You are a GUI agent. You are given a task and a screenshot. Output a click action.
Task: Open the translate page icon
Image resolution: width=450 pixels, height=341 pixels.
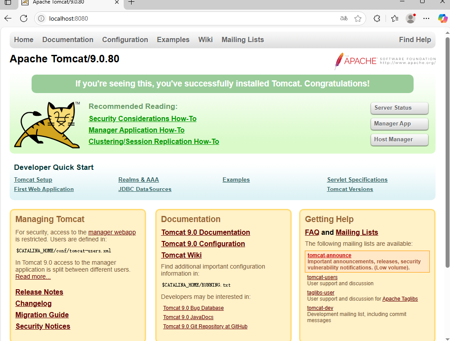[344, 18]
